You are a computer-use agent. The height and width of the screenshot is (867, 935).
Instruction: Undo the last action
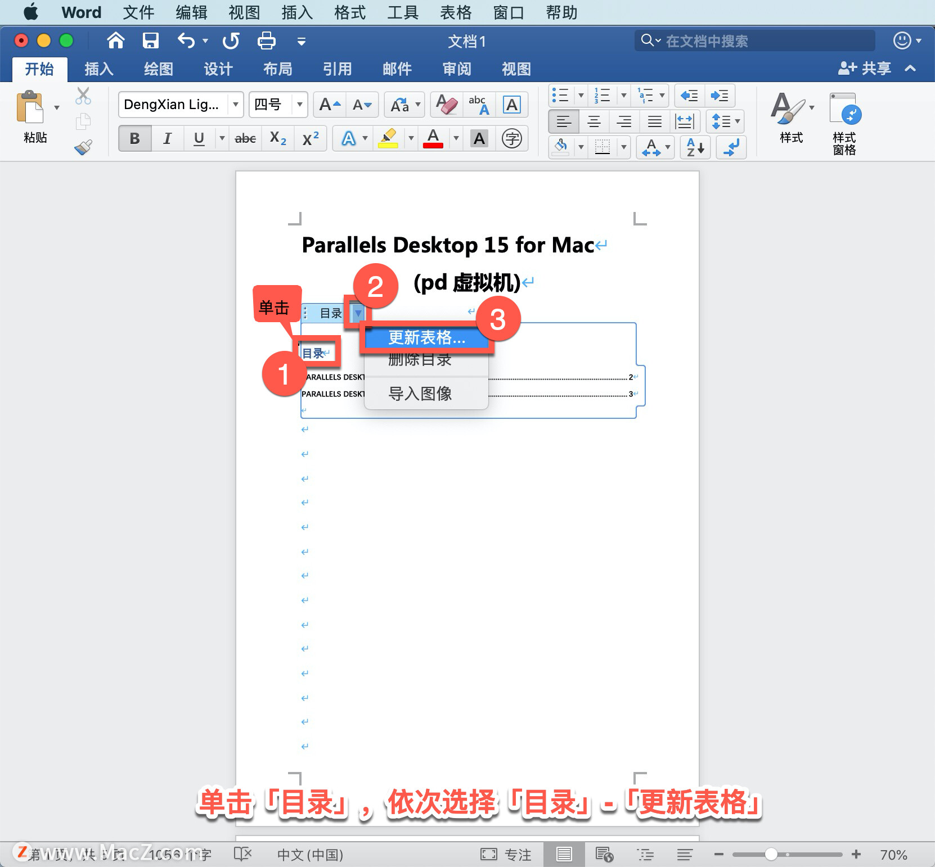(x=186, y=40)
